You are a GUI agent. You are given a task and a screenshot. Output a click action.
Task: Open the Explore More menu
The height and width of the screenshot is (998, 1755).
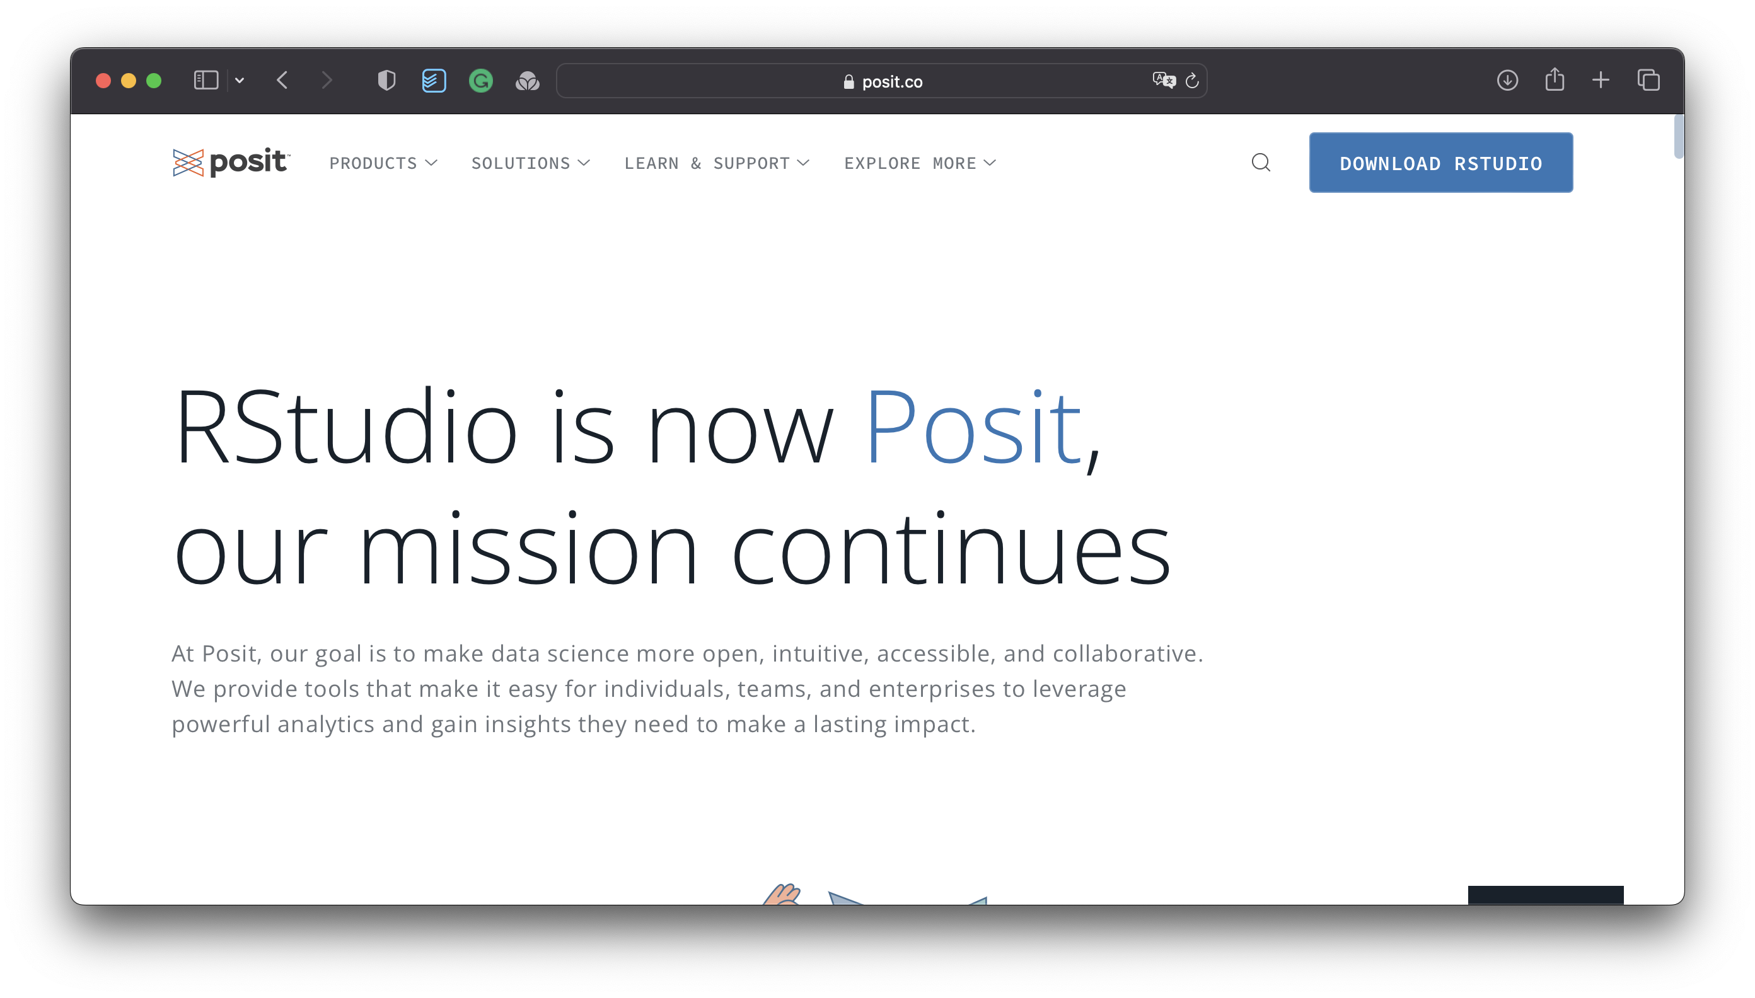click(920, 163)
